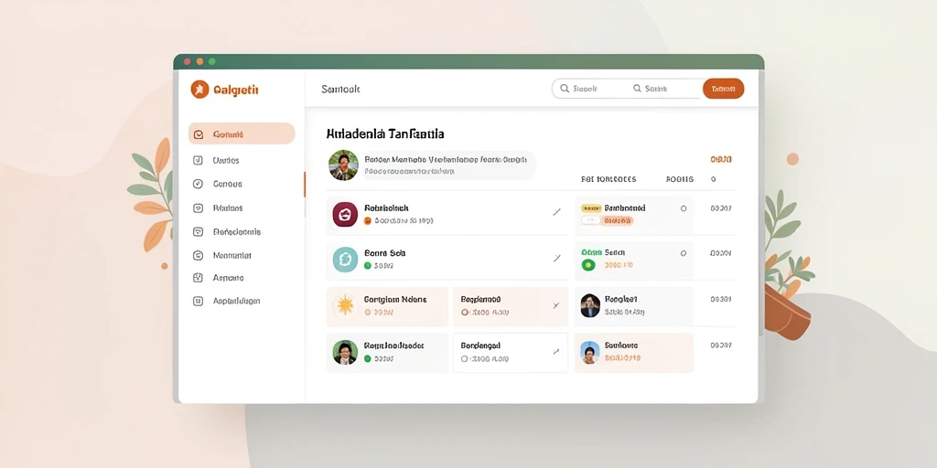Click the orange status dot under the maroon icon row title

[368, 220]
